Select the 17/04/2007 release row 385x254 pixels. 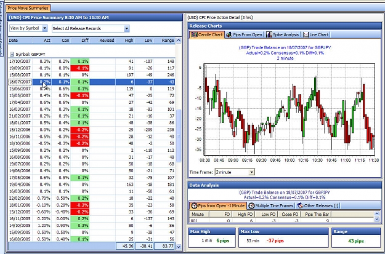(92, 102)
